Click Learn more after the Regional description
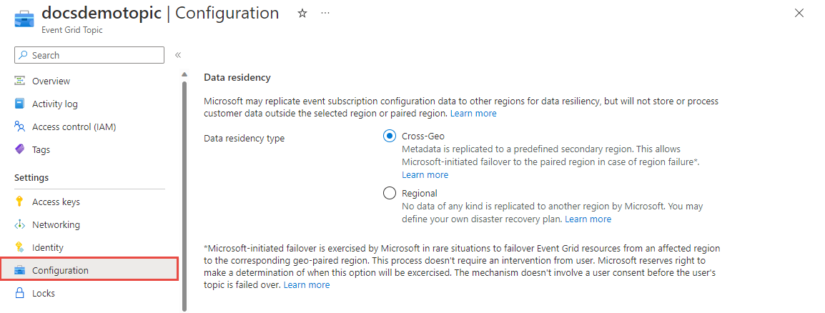This screenshot has width=825, height=313. click(588, 219)
